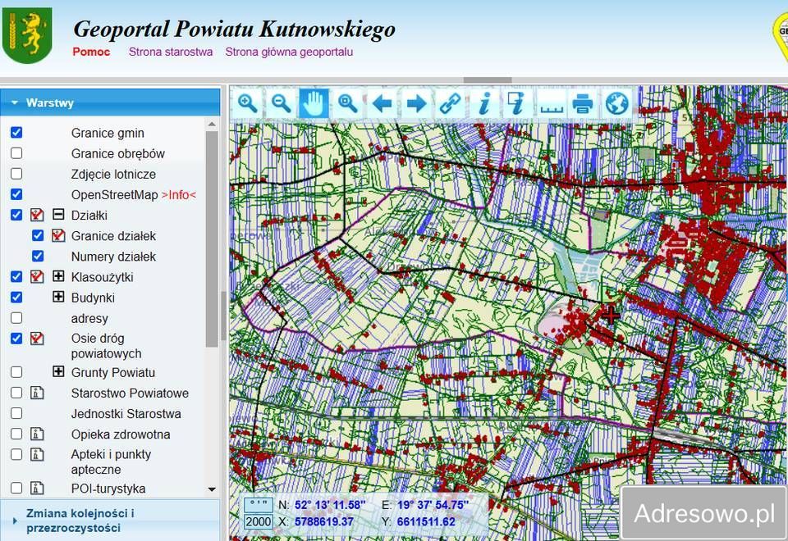Enable the Zdjęcie lotnicze layer checkbox

click(16, 174)
